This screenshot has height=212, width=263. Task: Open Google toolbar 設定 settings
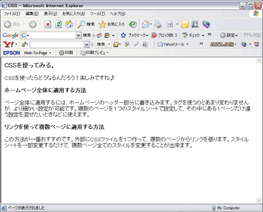click(229, 36)
